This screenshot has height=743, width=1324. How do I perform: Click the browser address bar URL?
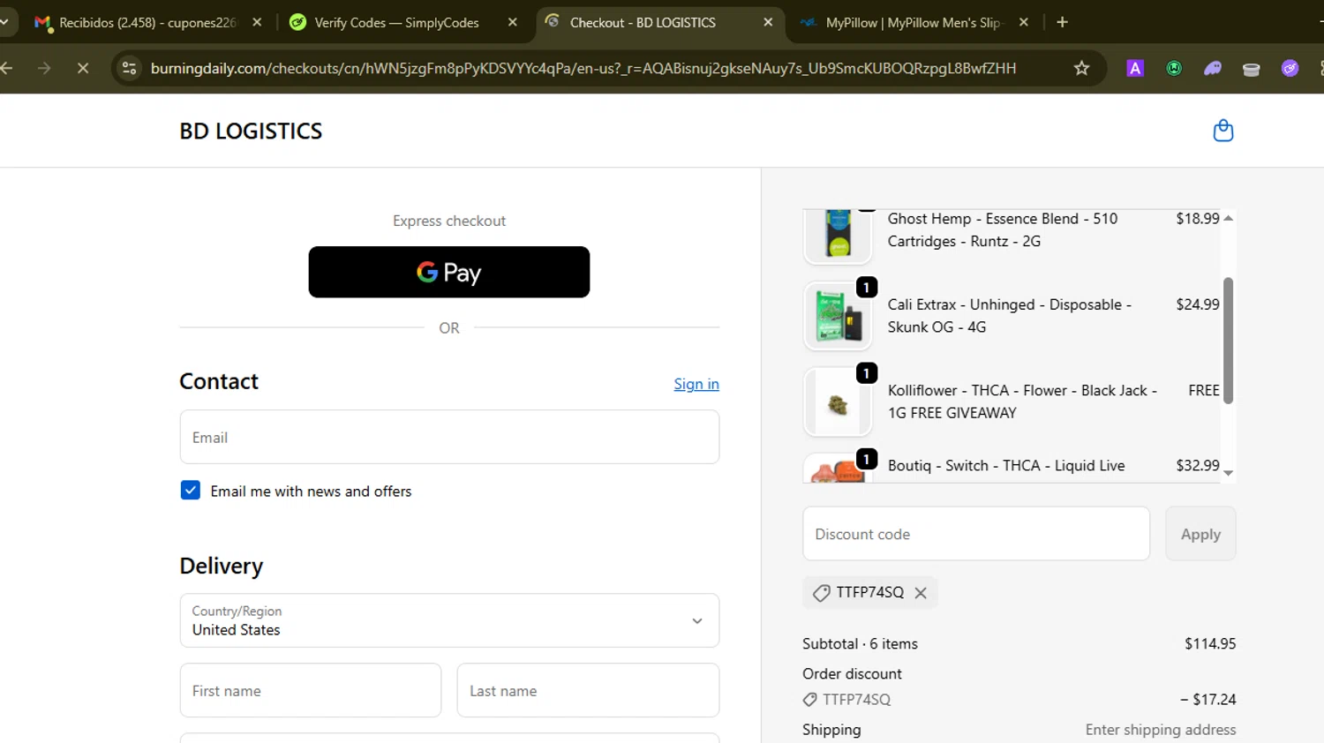coord(583,68)
